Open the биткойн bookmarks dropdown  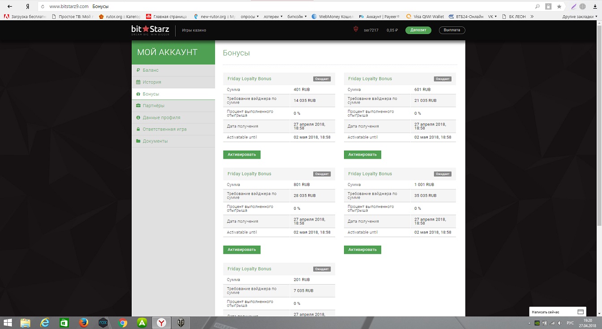299,17
